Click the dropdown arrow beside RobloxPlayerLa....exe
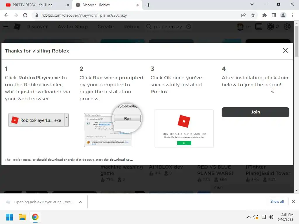The width and height of the screenshot is (299, 224). coord(66,120)
